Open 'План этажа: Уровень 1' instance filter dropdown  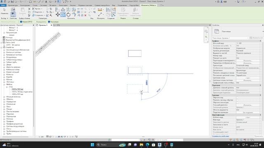(x=230, y=38)
